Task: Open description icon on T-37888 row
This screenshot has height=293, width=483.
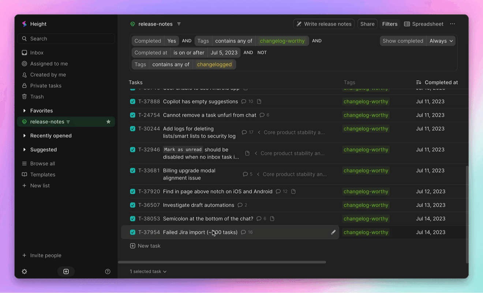Action: 259,101
